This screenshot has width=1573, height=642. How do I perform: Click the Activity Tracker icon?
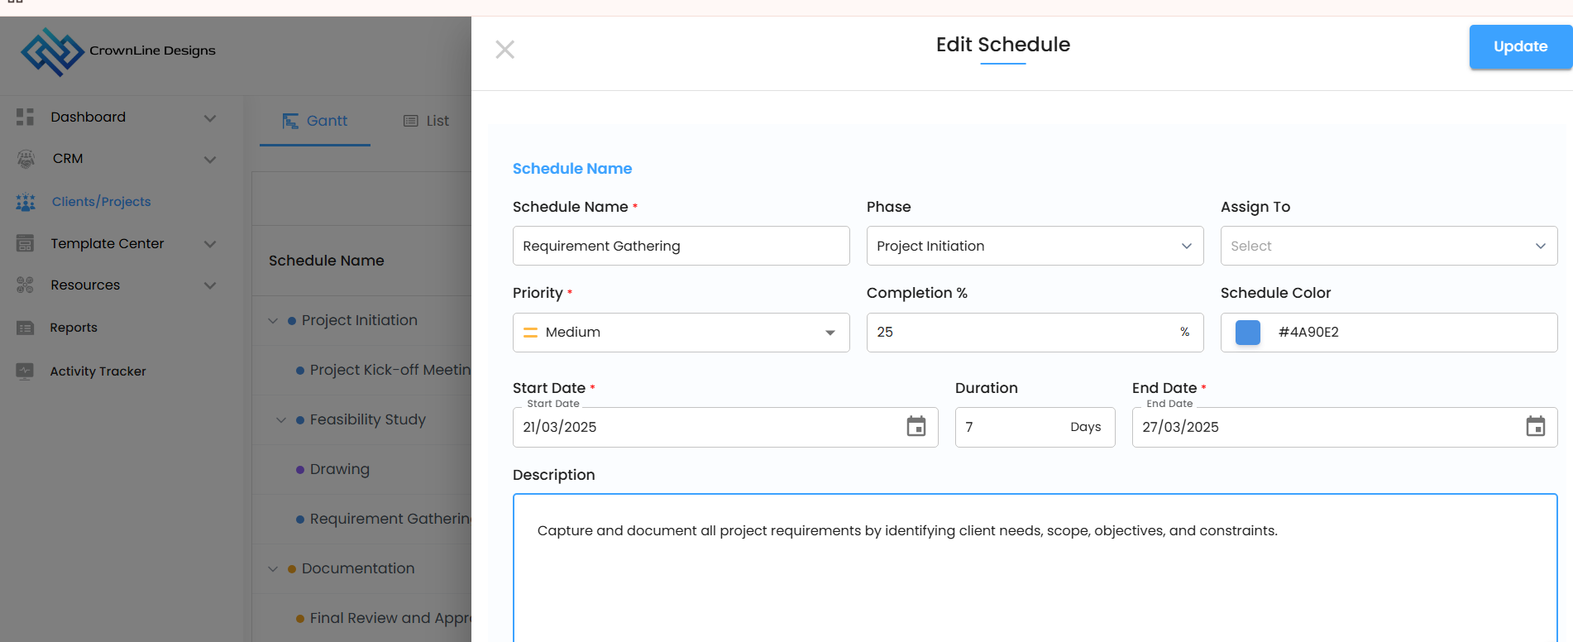(25, 371)
